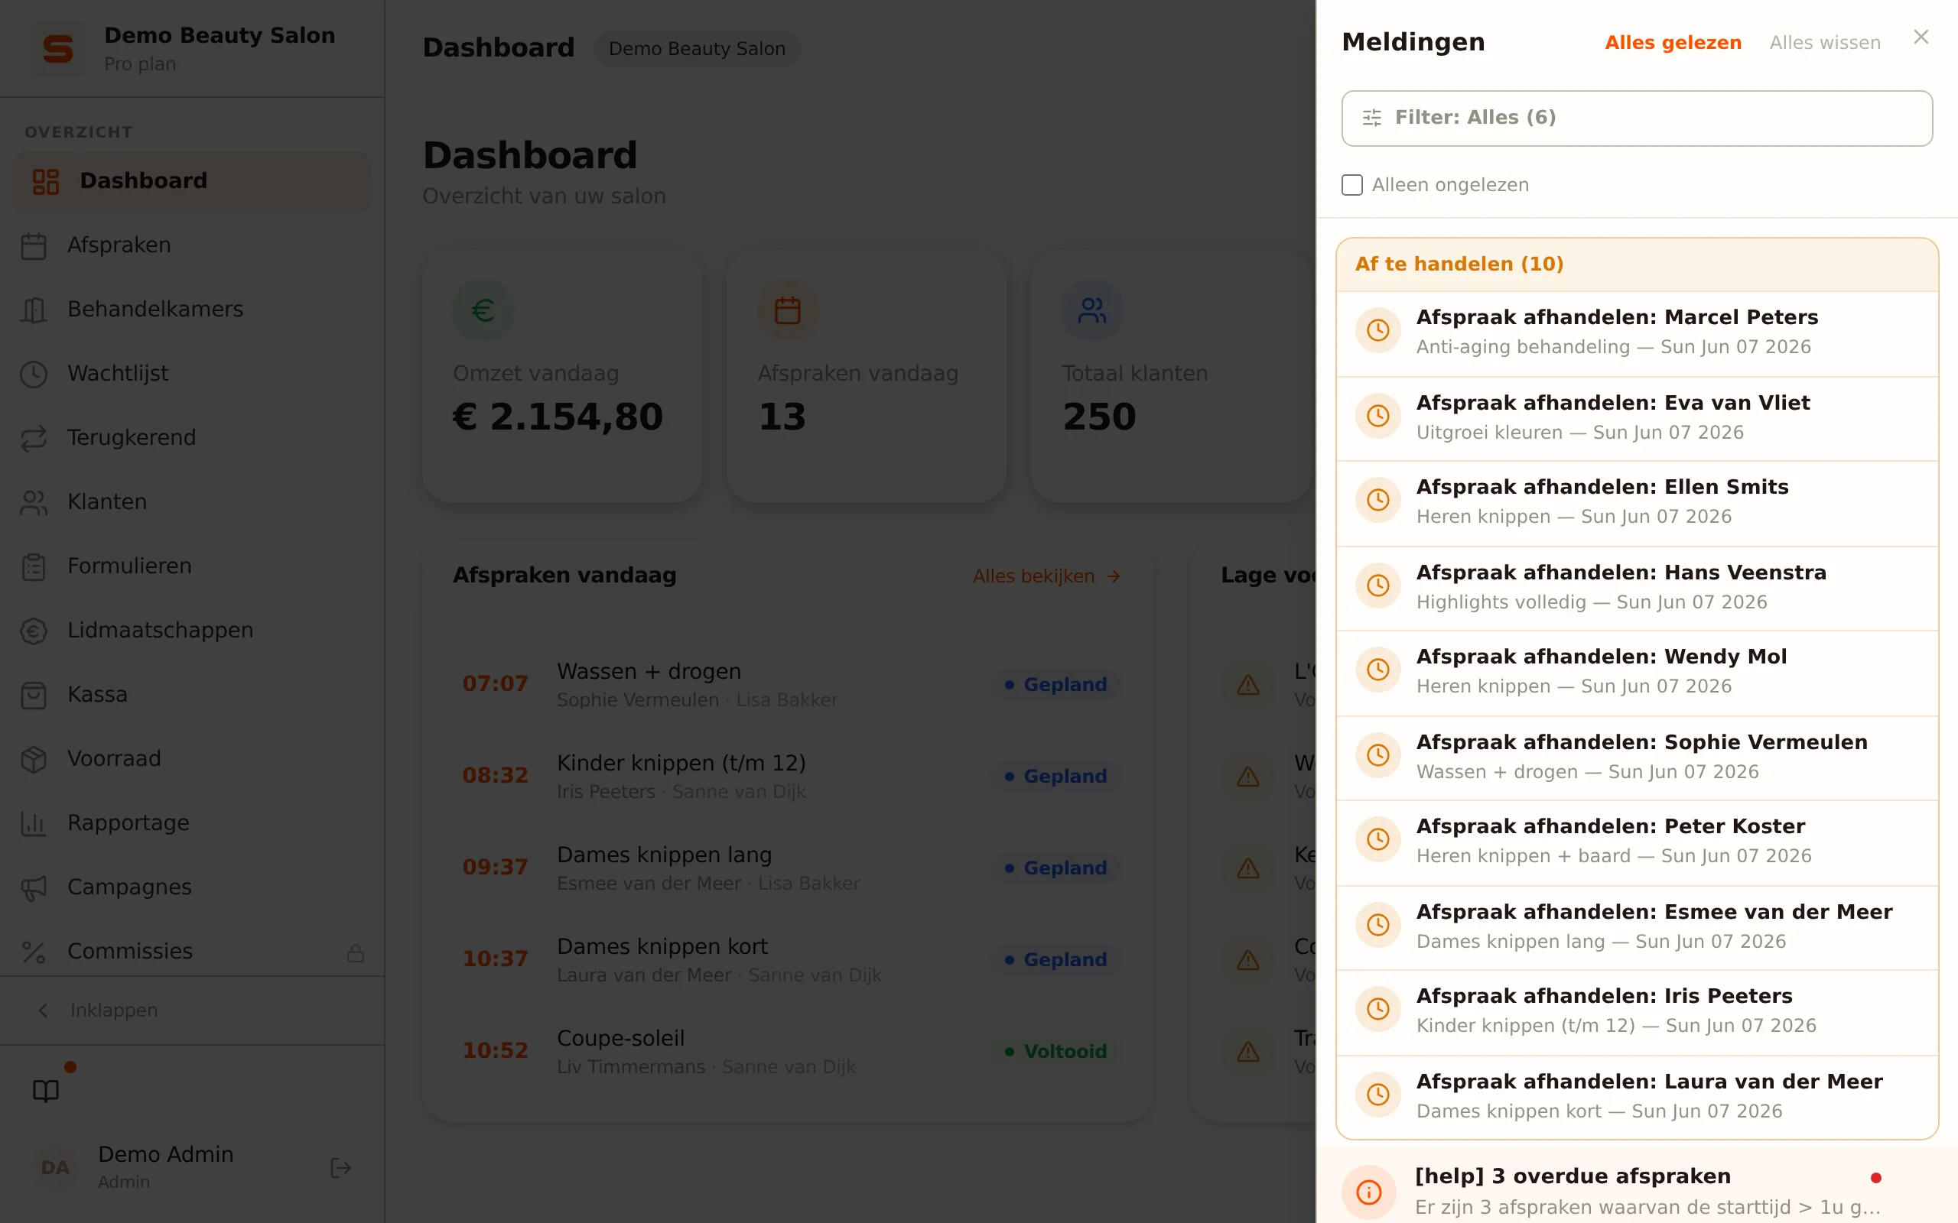Click Alles wissen to clear notifications
The height and width of the screenshot is (1223, 1958).
1824,43
